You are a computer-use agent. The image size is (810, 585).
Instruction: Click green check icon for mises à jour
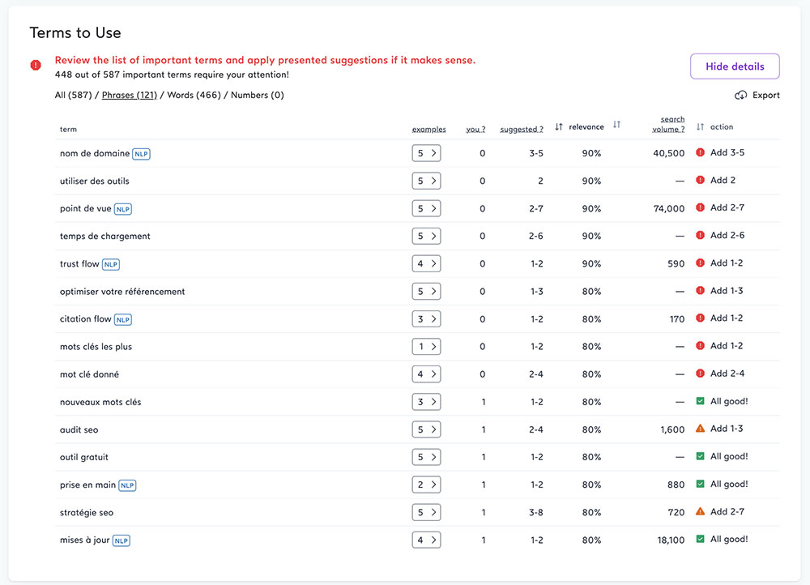click(x=700, y=539)
